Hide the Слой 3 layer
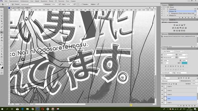The height and width of the screenshot is (111, 198). (x=162, y=90)
